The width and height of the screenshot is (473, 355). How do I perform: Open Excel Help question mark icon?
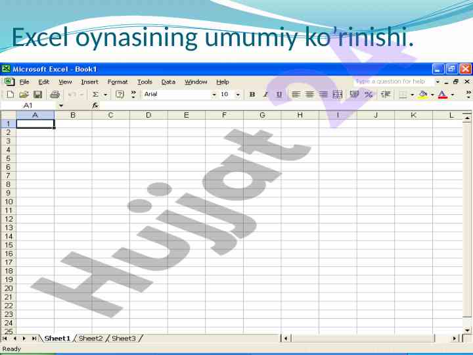(120, 95)
